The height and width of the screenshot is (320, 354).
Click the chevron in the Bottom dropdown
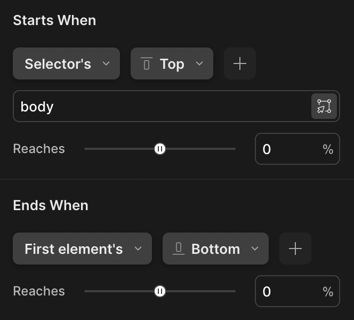click(x=255, y=249)
